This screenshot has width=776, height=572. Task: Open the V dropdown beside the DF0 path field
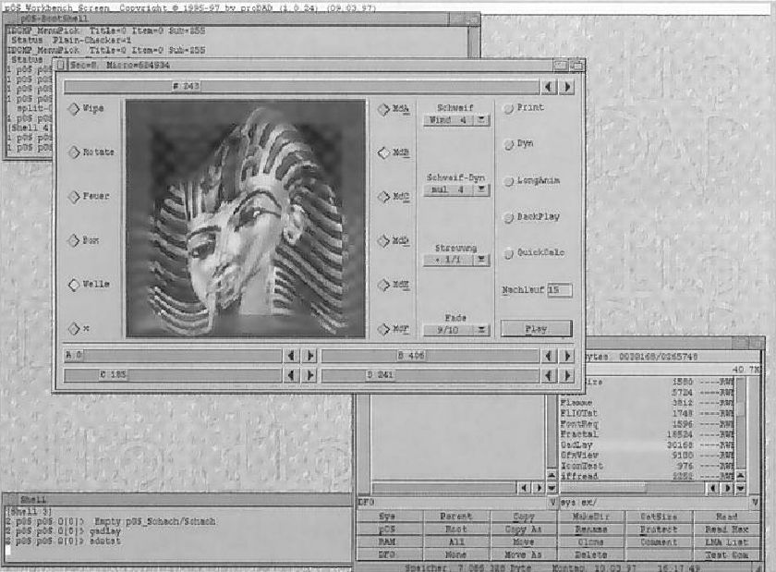pyautogui.click(x=552, y=502)
